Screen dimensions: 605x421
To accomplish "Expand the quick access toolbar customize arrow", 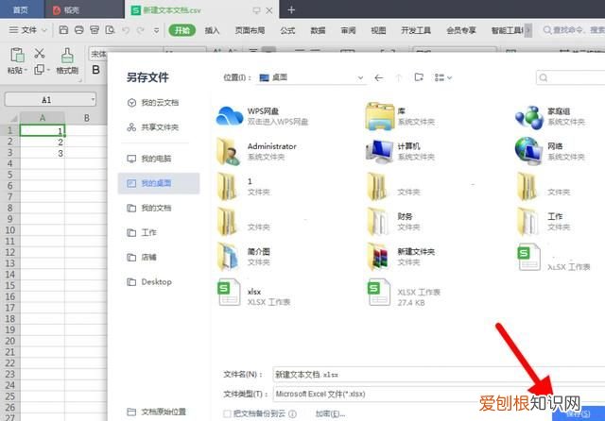I will click(x=156, y=30).
